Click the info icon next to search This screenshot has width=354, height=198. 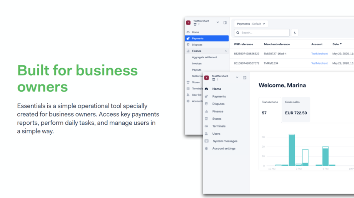pos(295,33)
